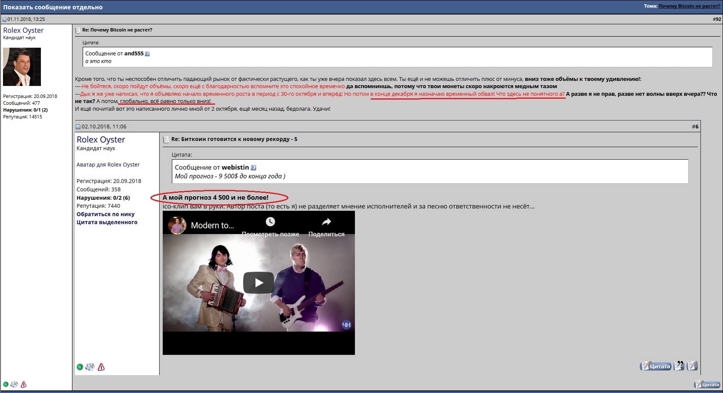Click reputation scales icon of post #92
723x393 pixels.
coord(14,384)
